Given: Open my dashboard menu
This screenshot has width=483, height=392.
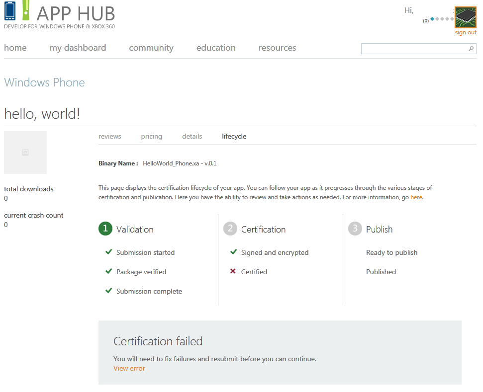Looking at the screenshot, I should (78, 48).
